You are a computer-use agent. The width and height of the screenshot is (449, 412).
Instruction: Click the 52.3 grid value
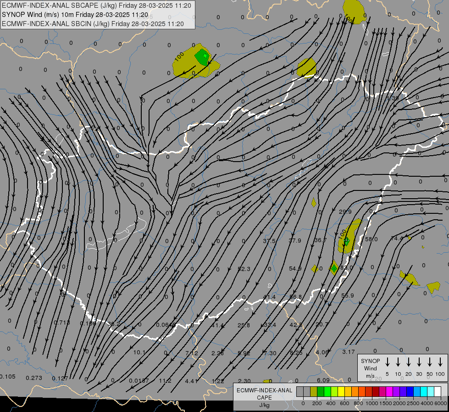pos(244,269)
